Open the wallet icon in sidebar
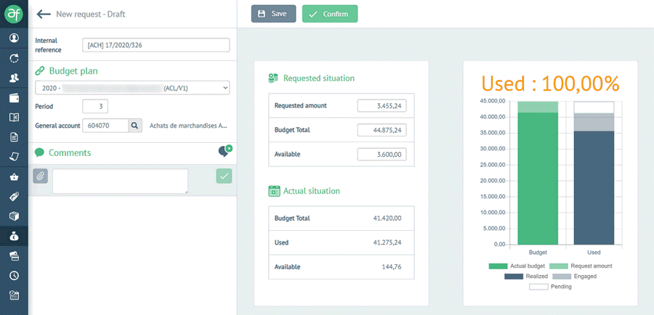 tap(14, 97)
